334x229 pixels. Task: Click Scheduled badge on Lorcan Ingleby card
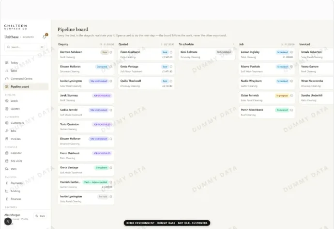coord(283,52)
